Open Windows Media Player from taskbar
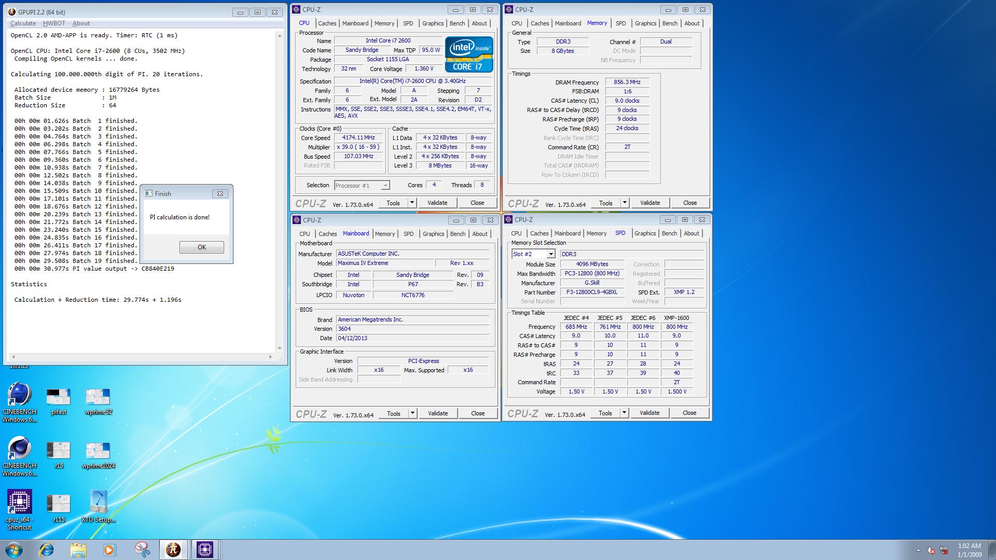 point(109,550)
